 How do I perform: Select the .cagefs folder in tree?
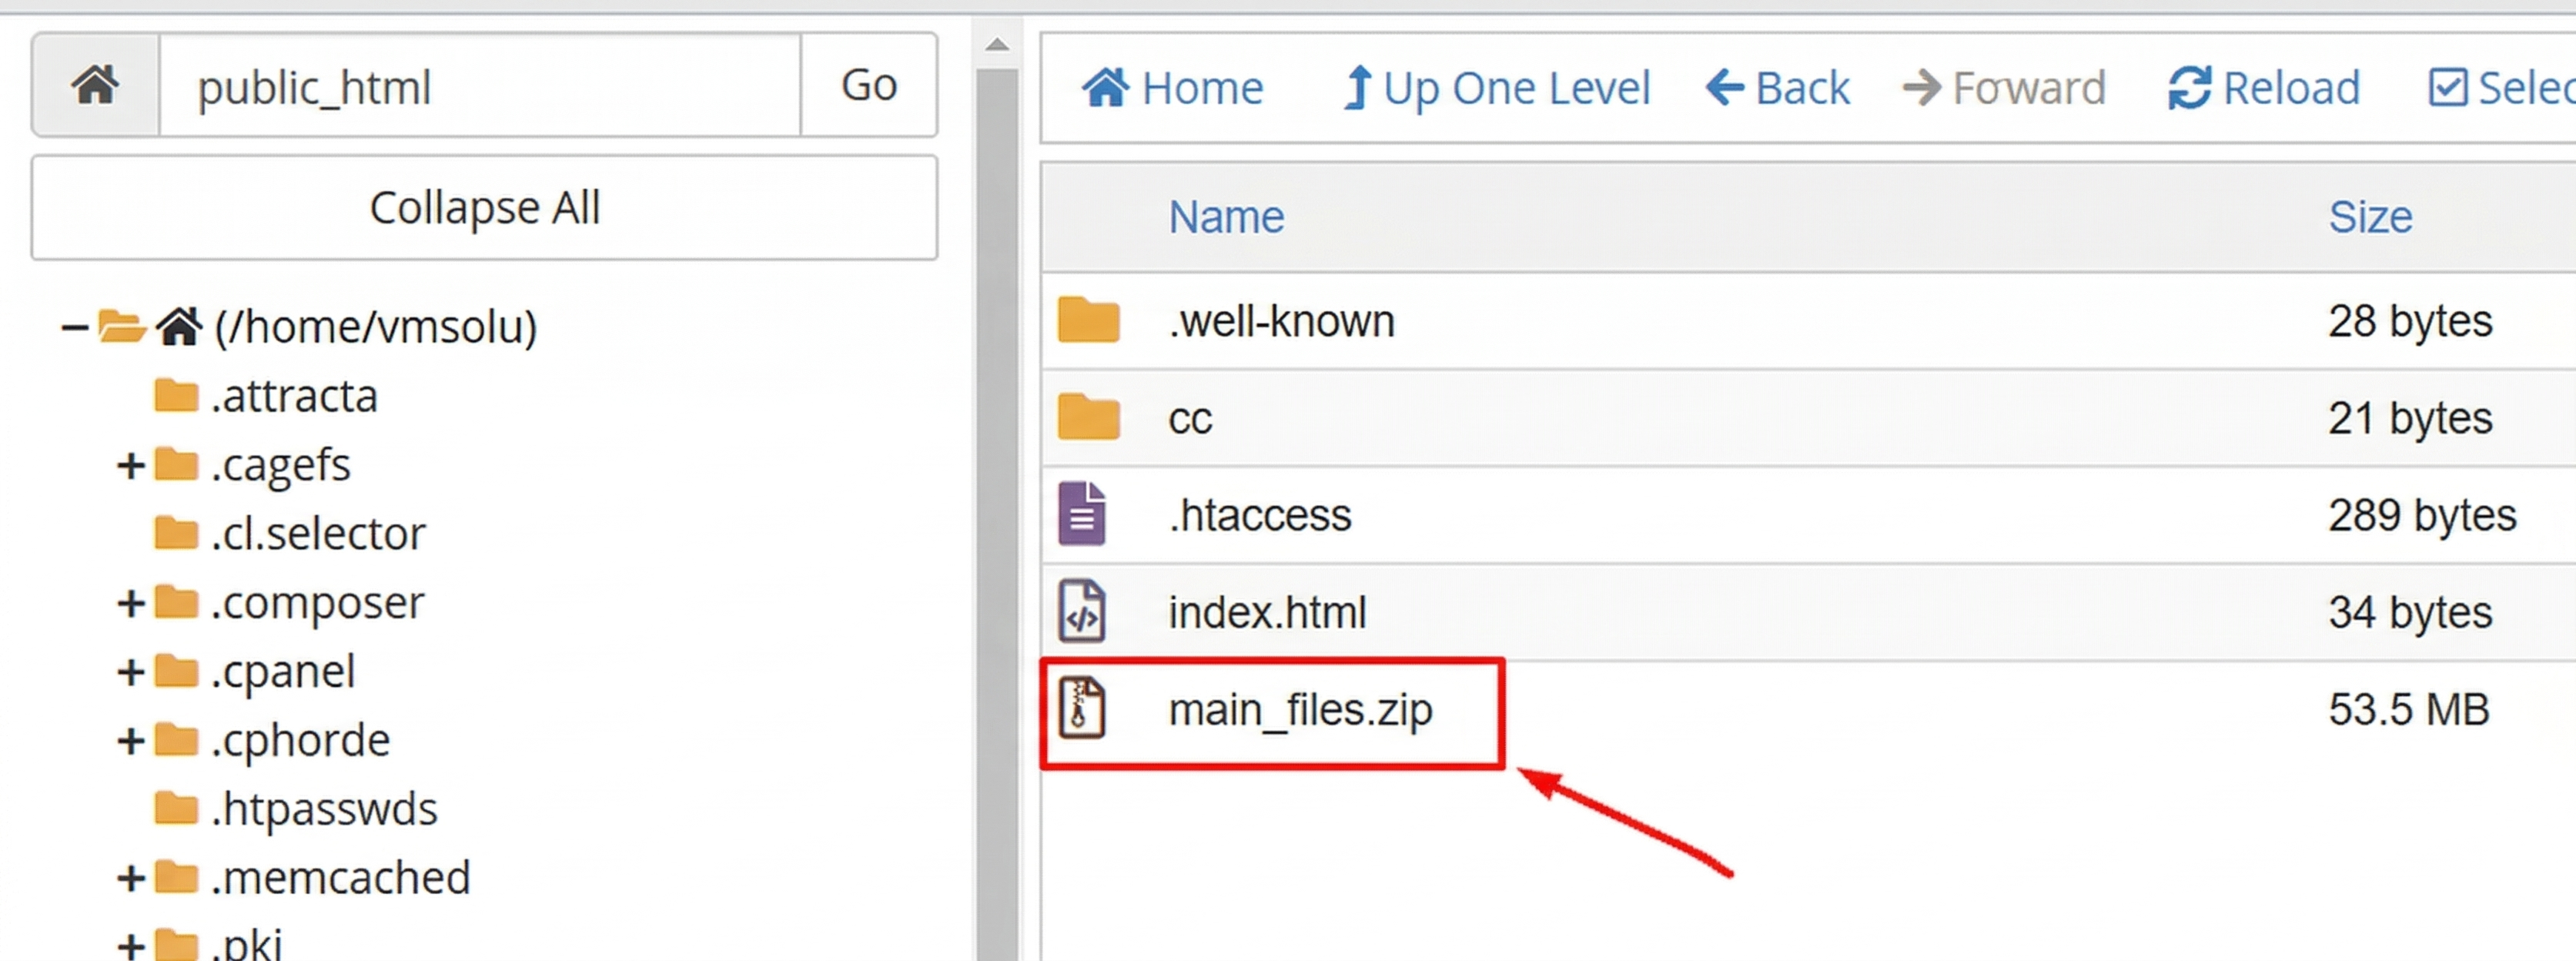(x=281, y=465)
